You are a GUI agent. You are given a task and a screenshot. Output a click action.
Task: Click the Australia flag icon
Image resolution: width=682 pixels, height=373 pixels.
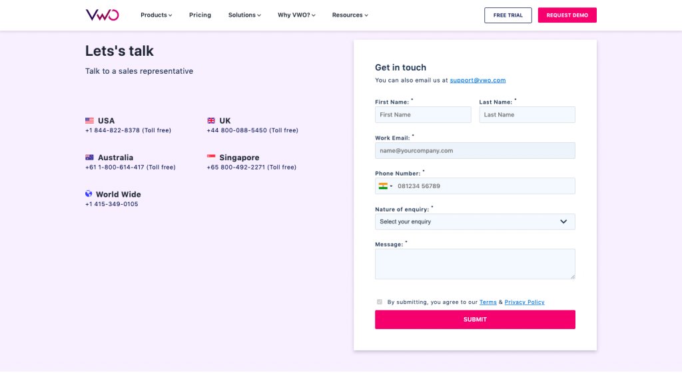[89, 158]
